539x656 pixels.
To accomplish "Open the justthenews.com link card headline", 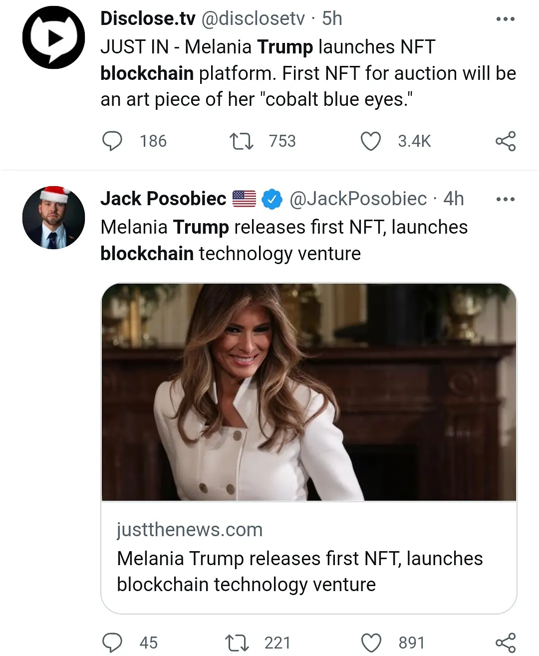I will 299,571.
